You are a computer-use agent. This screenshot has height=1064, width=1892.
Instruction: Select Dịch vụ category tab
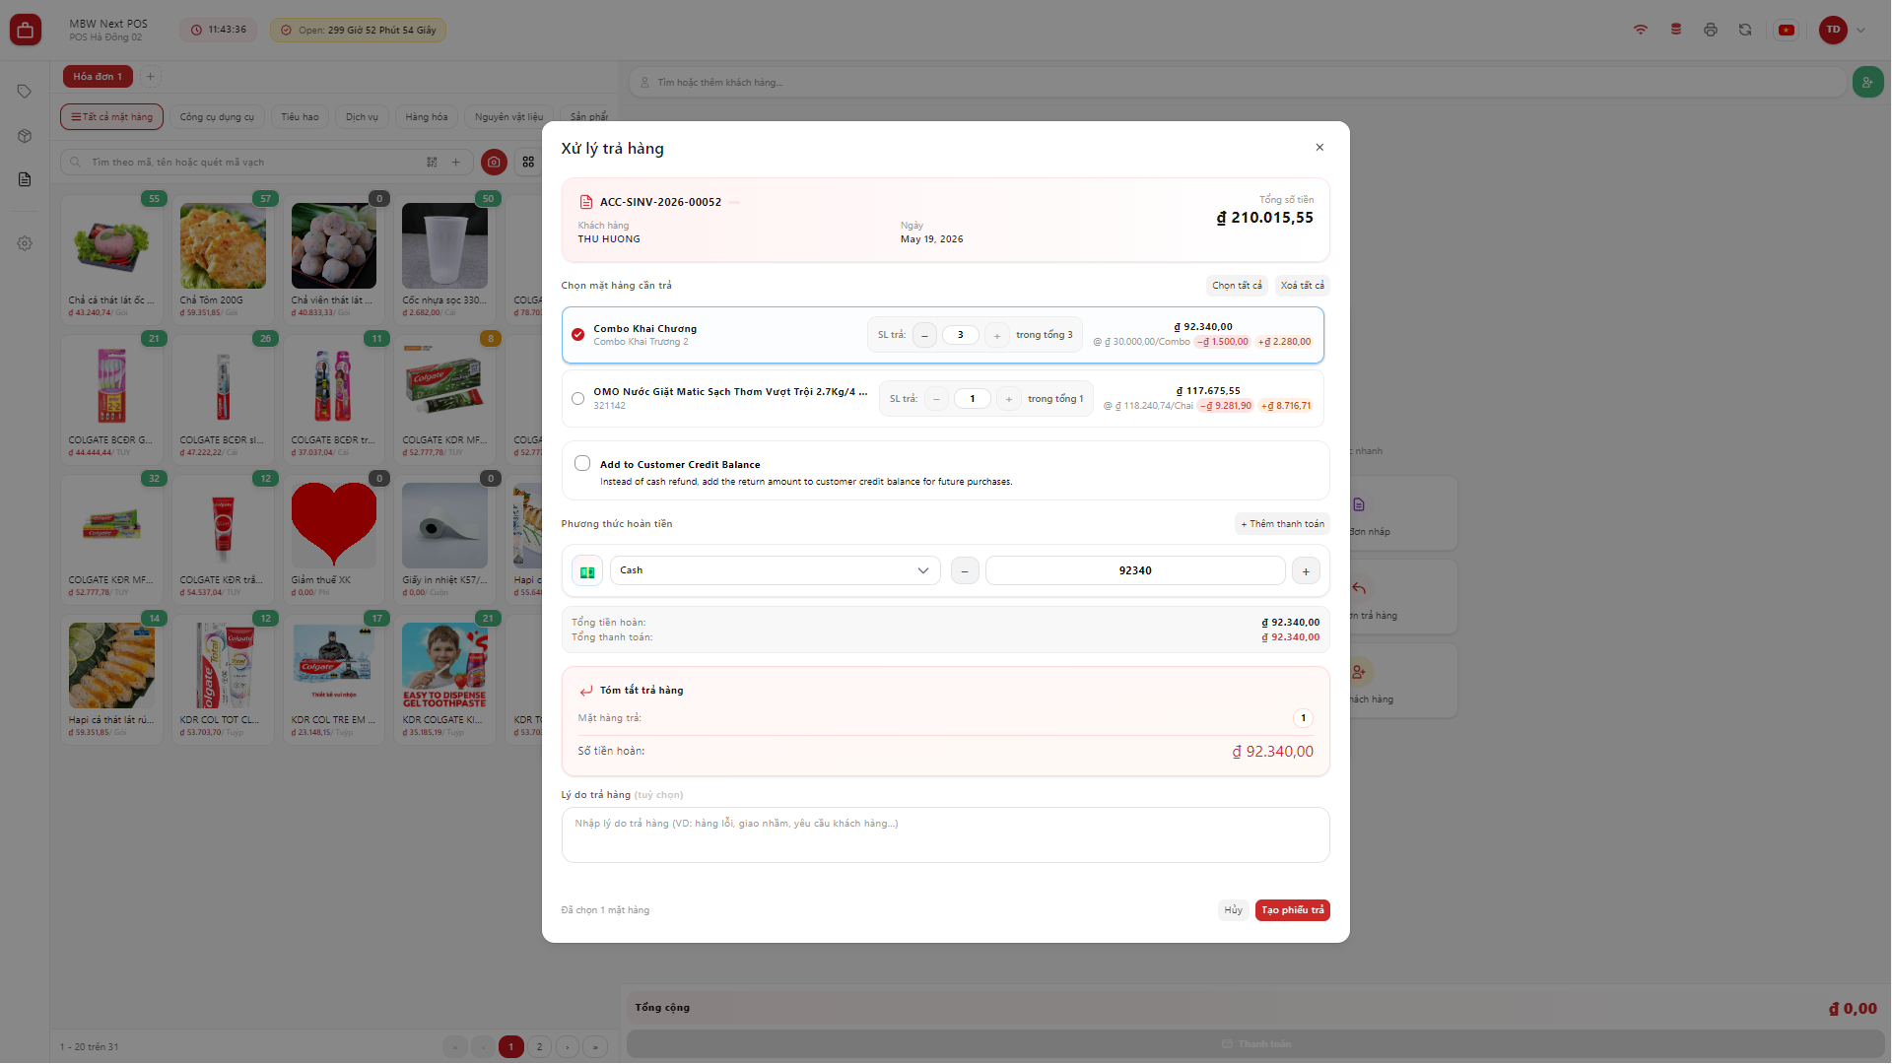pos(362,117)
